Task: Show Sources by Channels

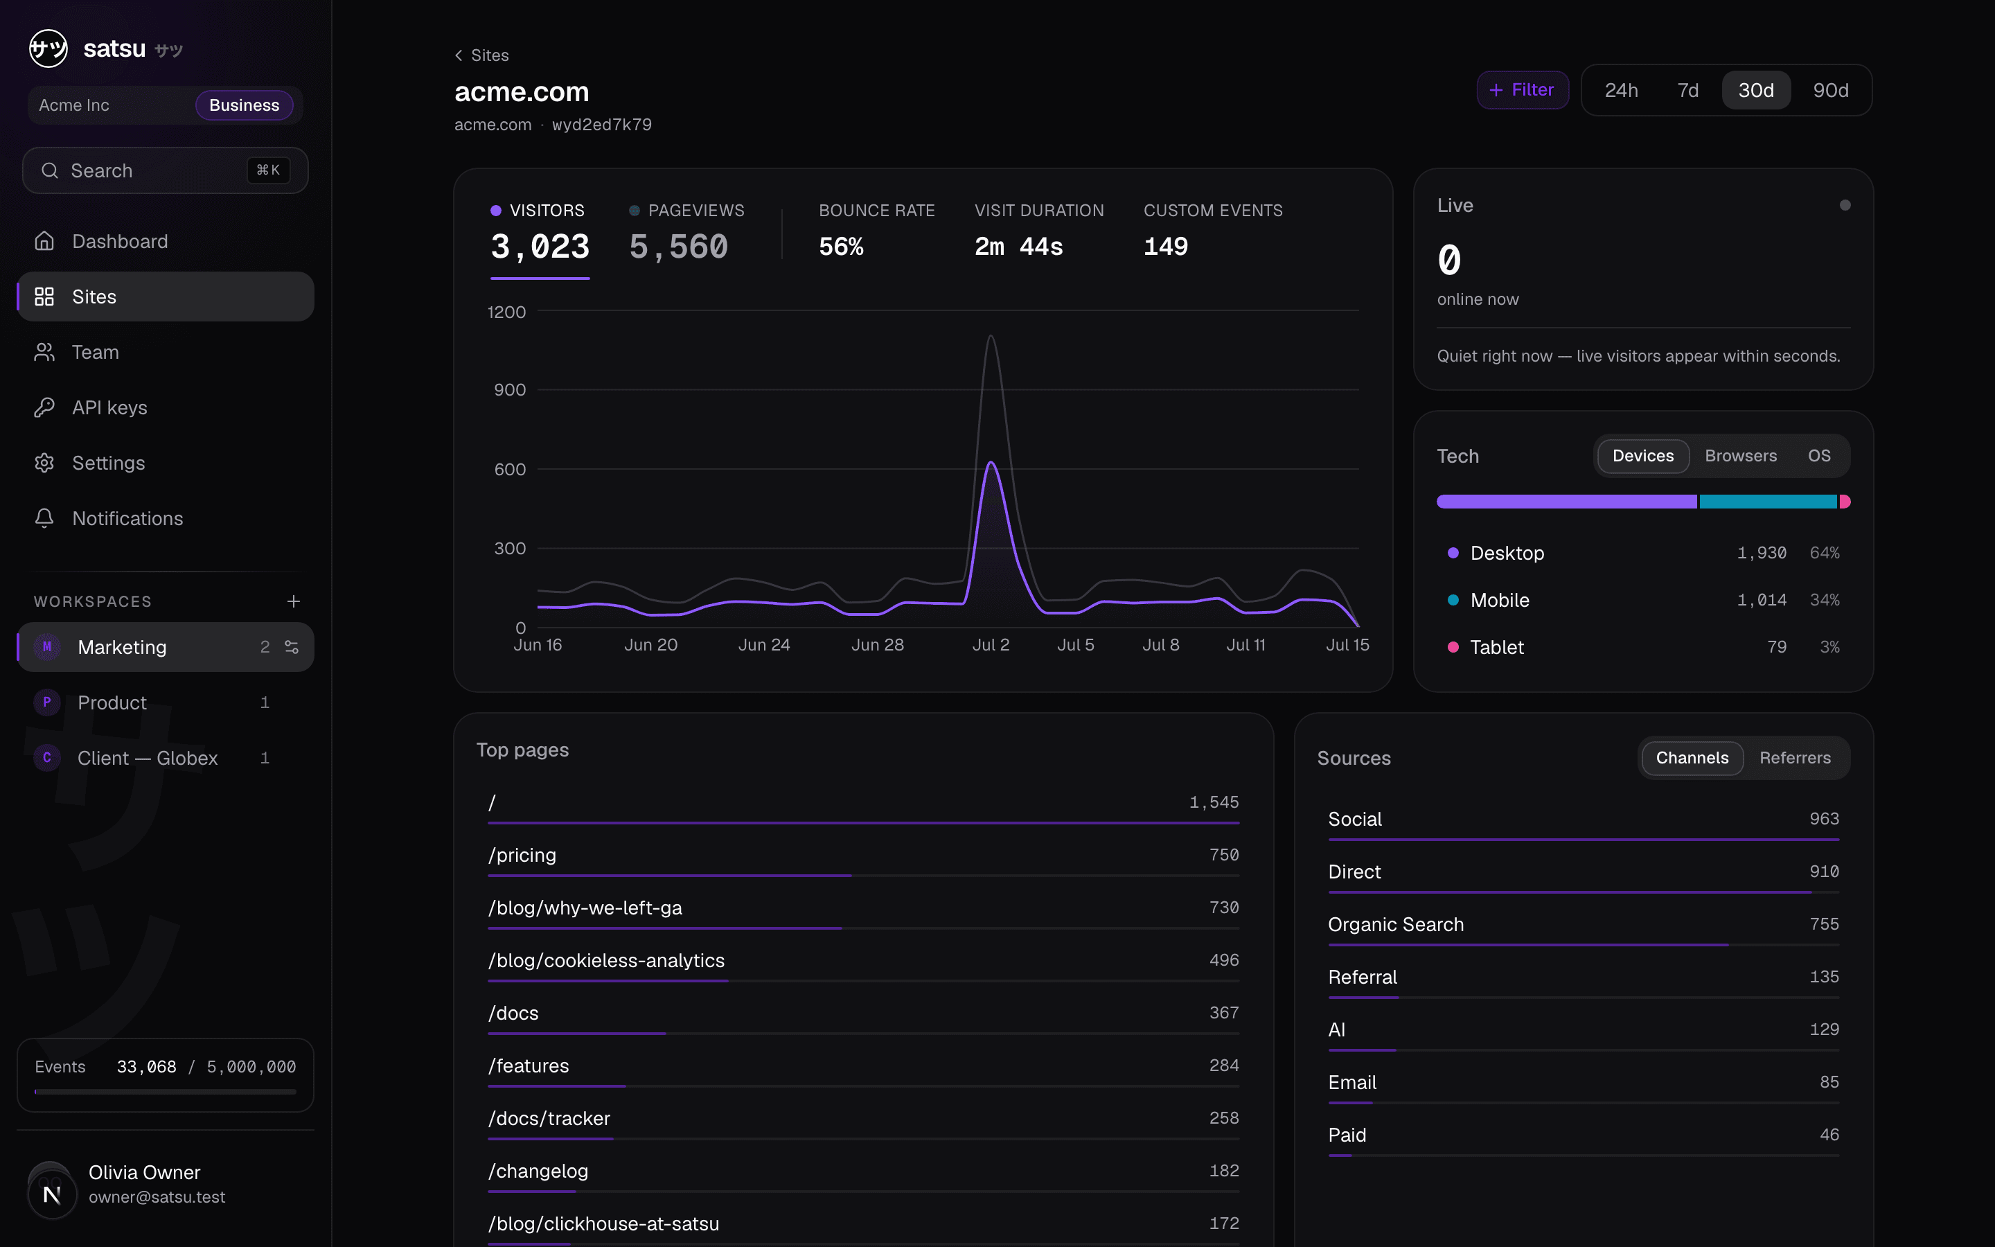Action: click(x=1692, y=758)
